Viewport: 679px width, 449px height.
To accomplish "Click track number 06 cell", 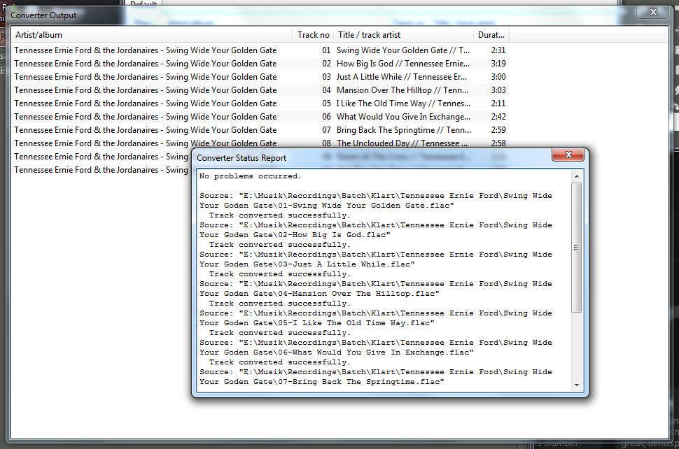I will [x=326, y=117].
